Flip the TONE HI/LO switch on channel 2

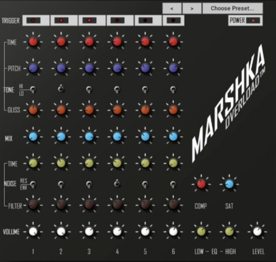(x=61, y=89)
